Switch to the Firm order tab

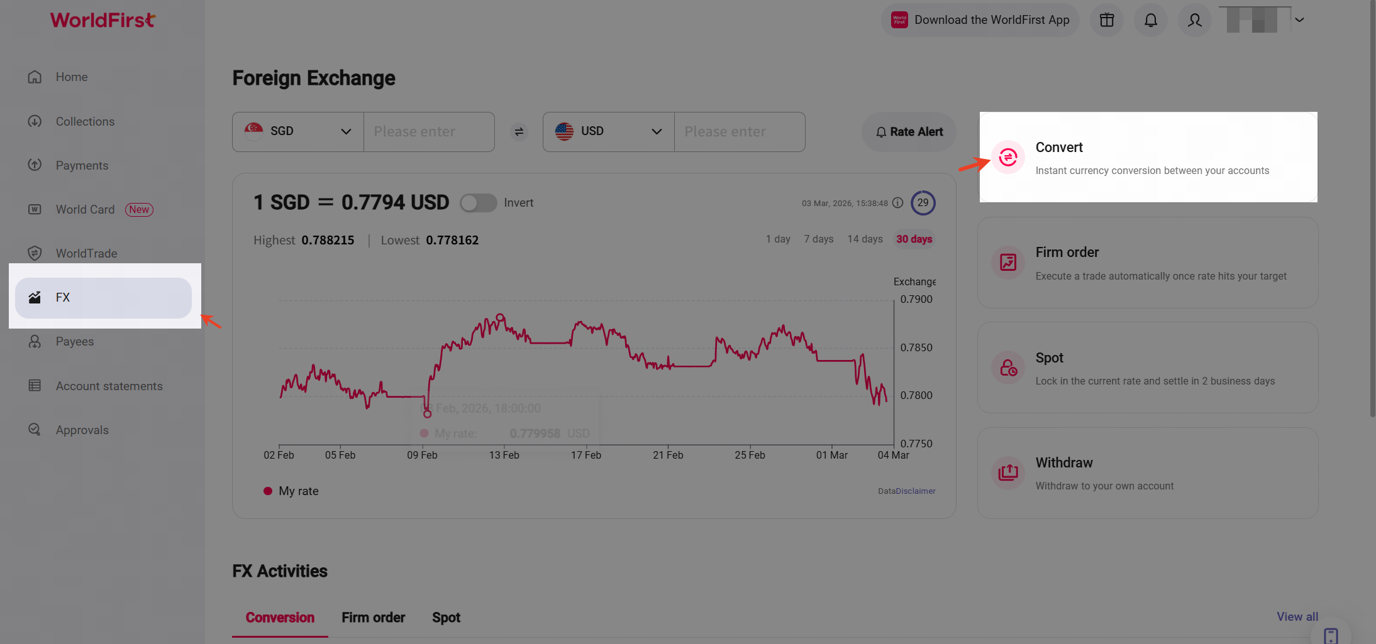pos(373,618)
